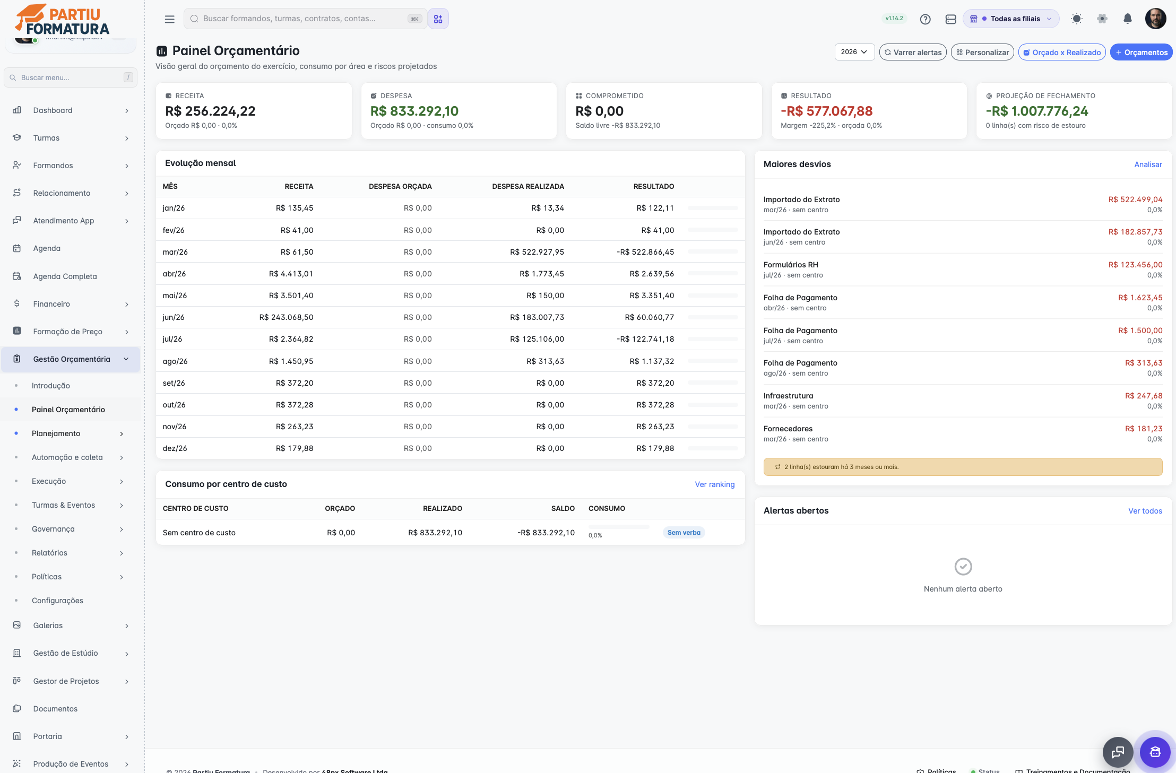The height and width of the screenshot is (773, 1176).
Task: Click the + Orçamentos button
Action: 1141,52
